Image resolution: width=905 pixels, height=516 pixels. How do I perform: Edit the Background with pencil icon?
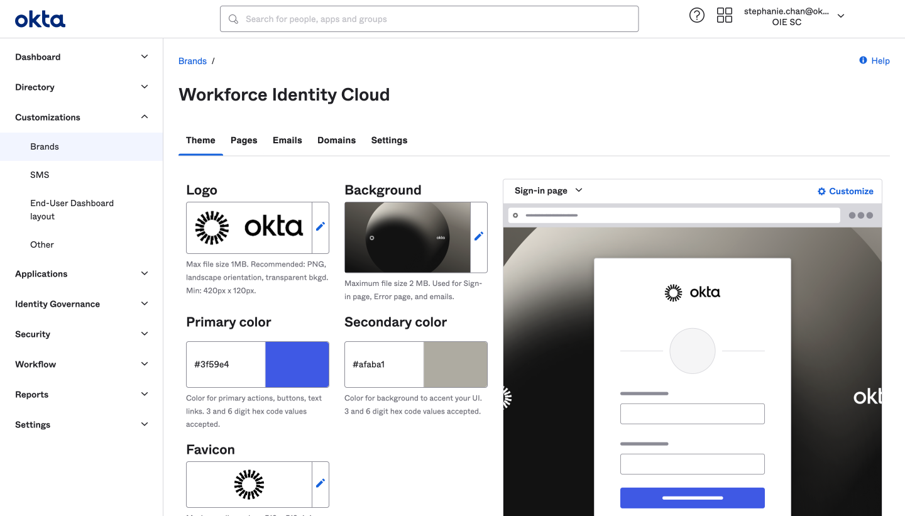pos(479,236)
